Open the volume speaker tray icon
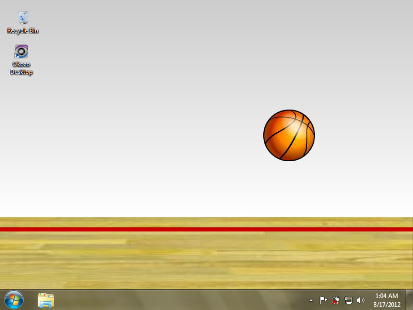413x310 pixels. pyautogui.click(x=360, y=300)
